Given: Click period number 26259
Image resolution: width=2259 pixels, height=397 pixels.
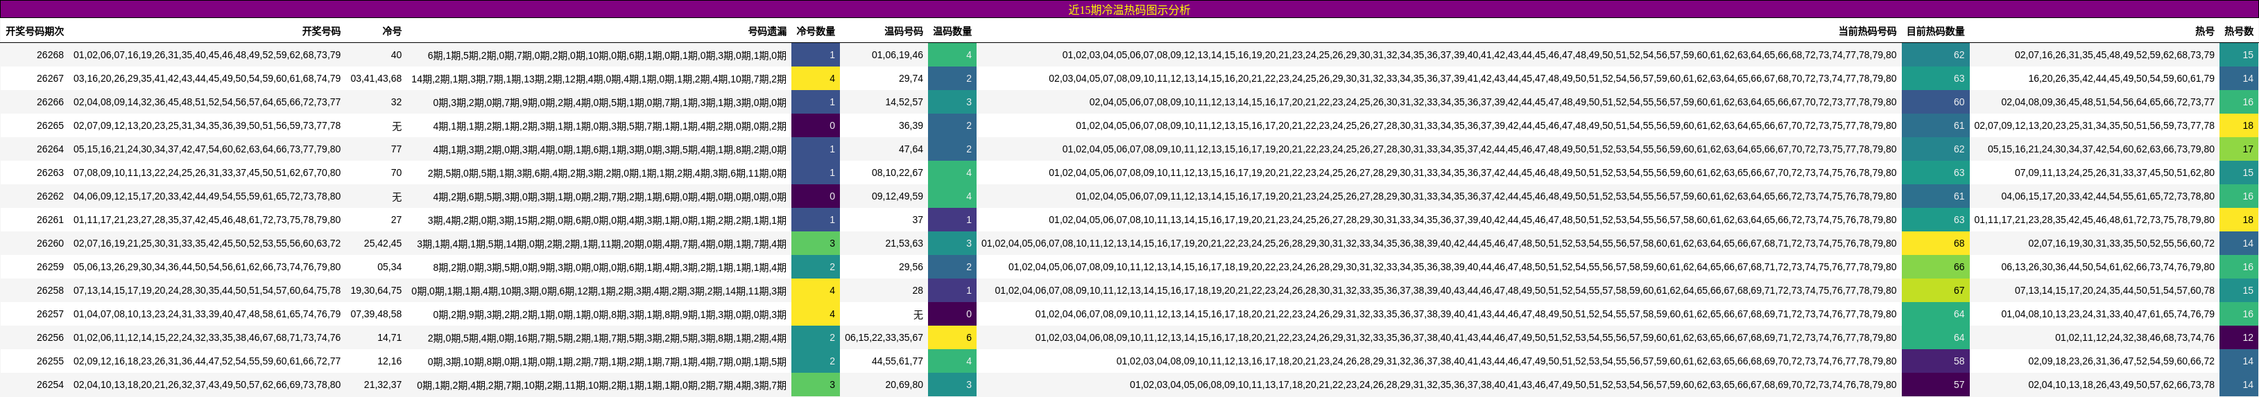Looking at the screenshot, I should (x=50, y=267).
